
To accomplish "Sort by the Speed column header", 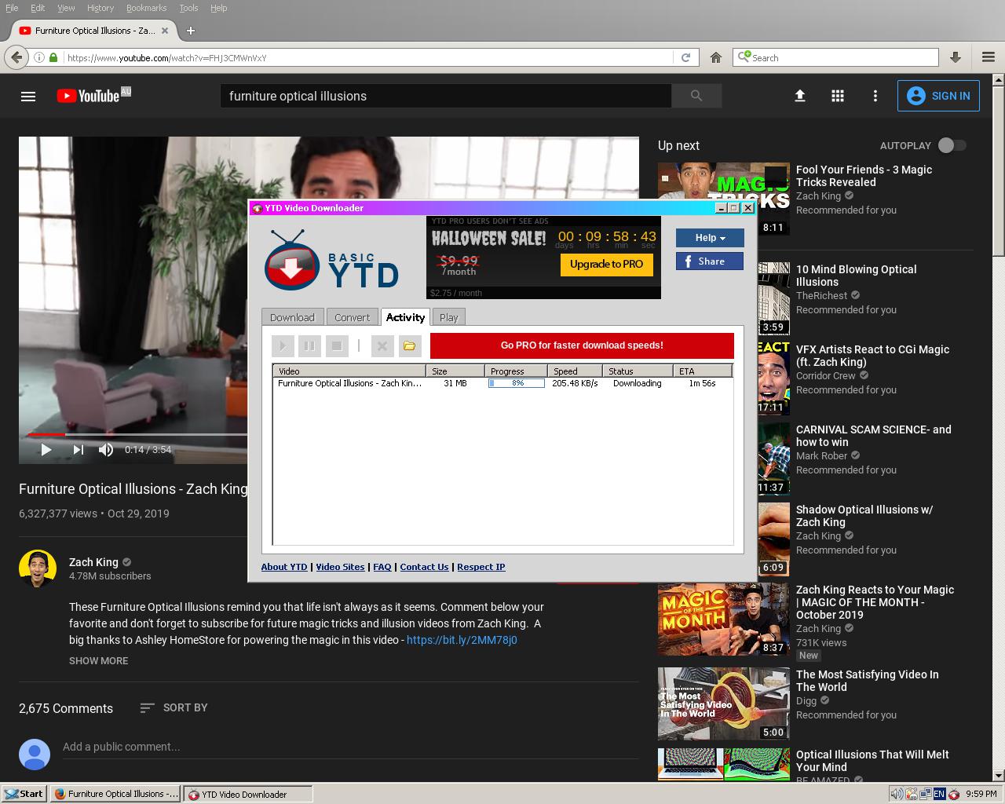I will (x=575, y=371).
